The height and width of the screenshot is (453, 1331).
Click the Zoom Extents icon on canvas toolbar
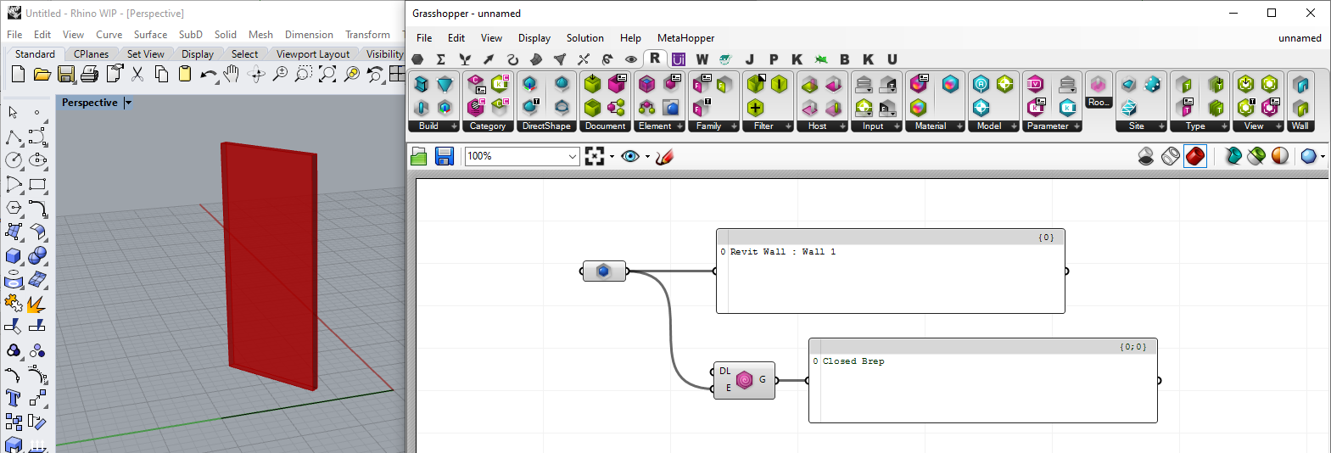point(596,156)
